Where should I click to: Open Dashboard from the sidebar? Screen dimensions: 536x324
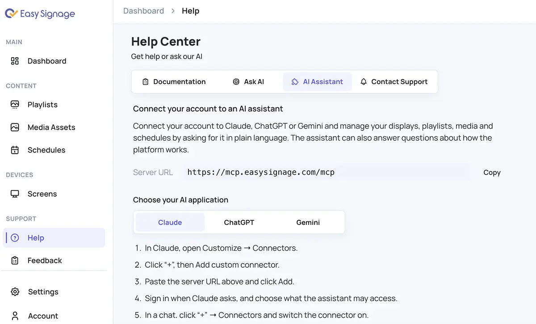tap(54, 61)
